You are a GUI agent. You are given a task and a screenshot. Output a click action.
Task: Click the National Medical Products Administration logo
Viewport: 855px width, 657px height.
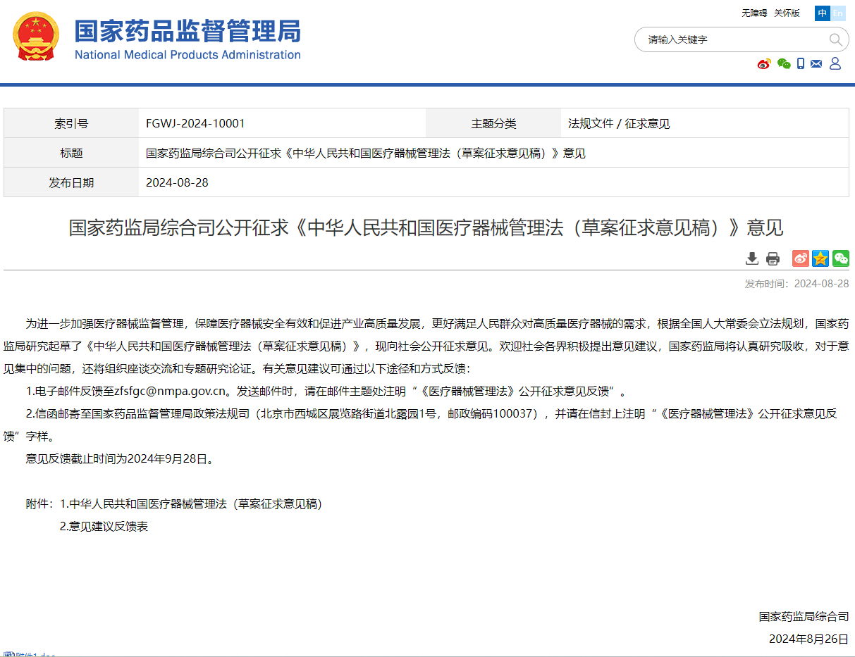pyautogui.click(x=187, y=55)
